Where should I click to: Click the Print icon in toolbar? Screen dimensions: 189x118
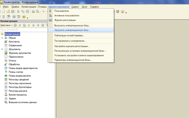coord(33,12)
